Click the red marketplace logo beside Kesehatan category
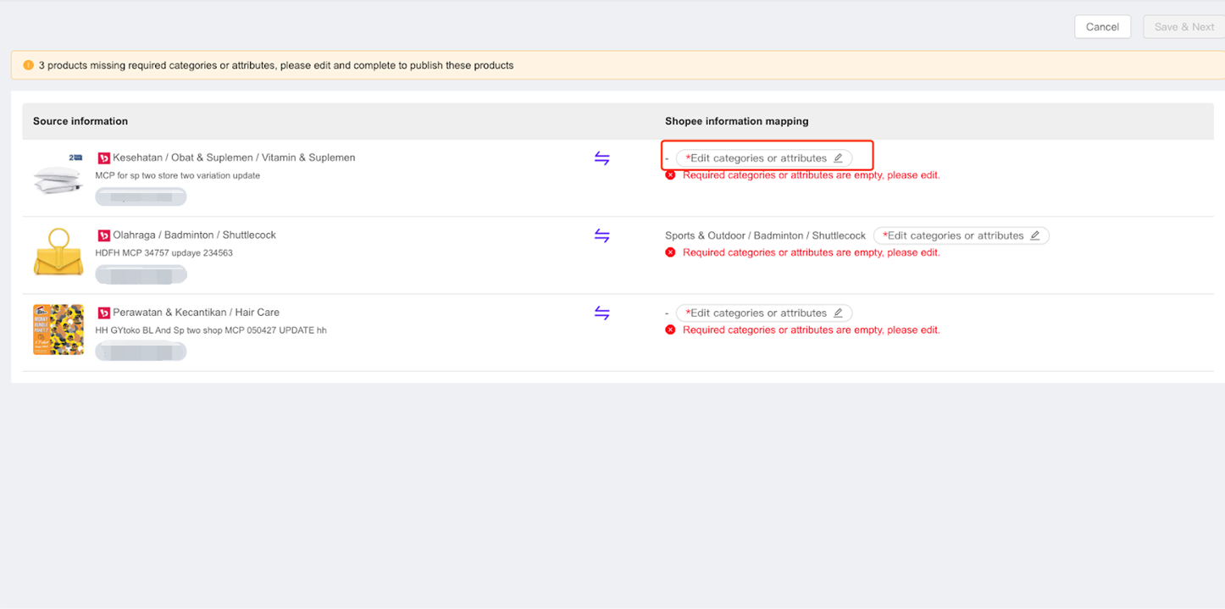The width and height of the screenshot is (1225, 609). 104,158
